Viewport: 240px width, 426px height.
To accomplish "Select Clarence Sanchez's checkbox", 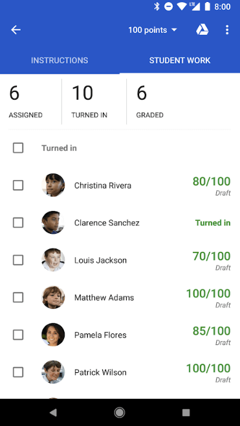I will [18, 223].
